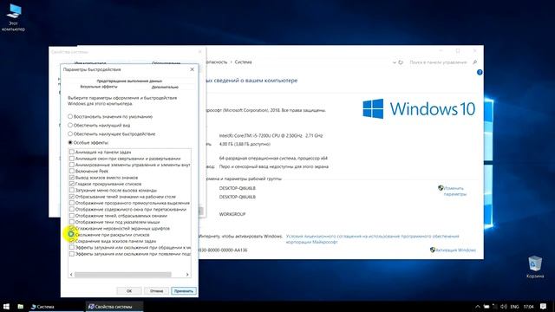Click the Применить button
The image size is (555, 312).
[x=184, y=291]
